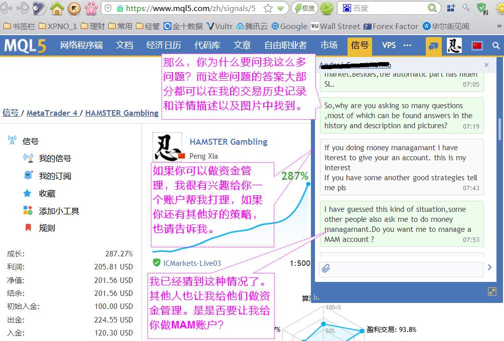Image resolution: width=504 pixels, height=341 pixels.
Task: Expand chat window with orange icon
Action: pyautogui.click(x=492, y=291)
